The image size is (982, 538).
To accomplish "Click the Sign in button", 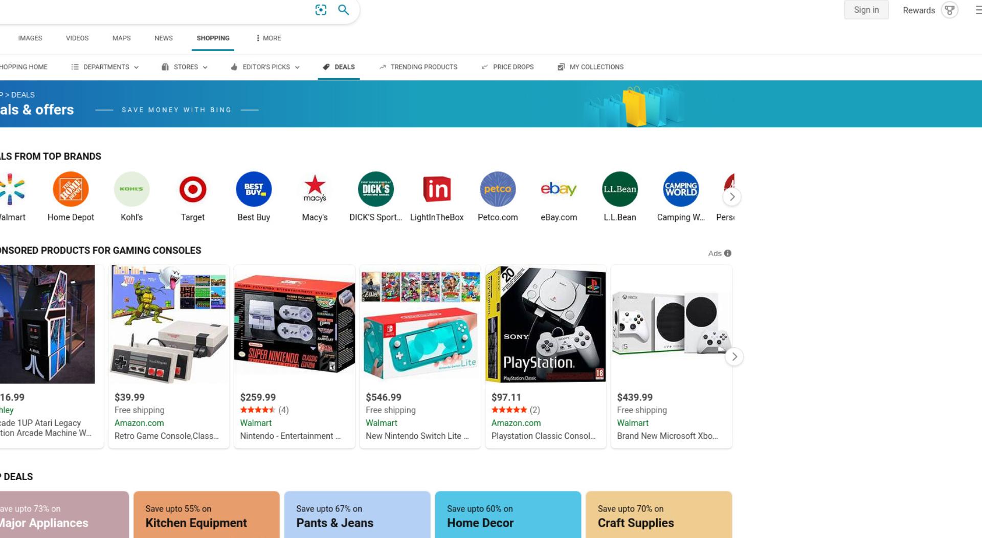I will (x=866, y=10).
